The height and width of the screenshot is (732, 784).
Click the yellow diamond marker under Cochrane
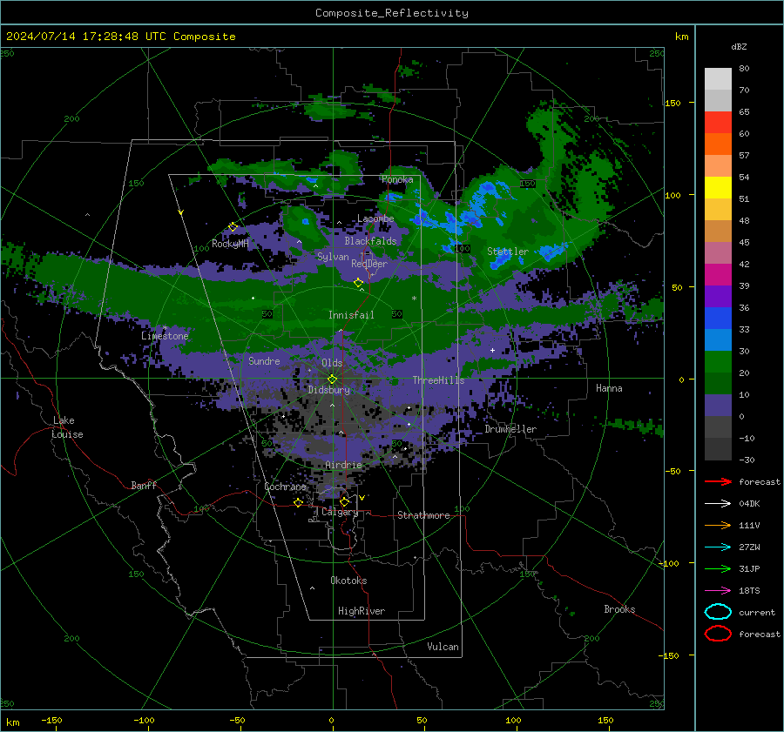[x=298, y=502]
